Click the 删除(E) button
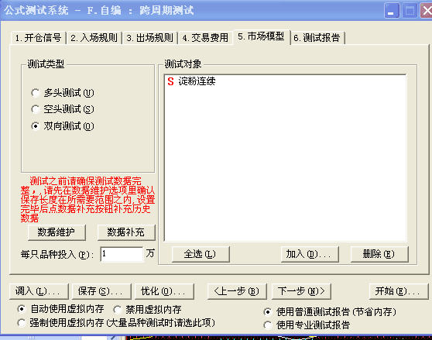Viewport: 432px width, 340px height. point(379,254)
